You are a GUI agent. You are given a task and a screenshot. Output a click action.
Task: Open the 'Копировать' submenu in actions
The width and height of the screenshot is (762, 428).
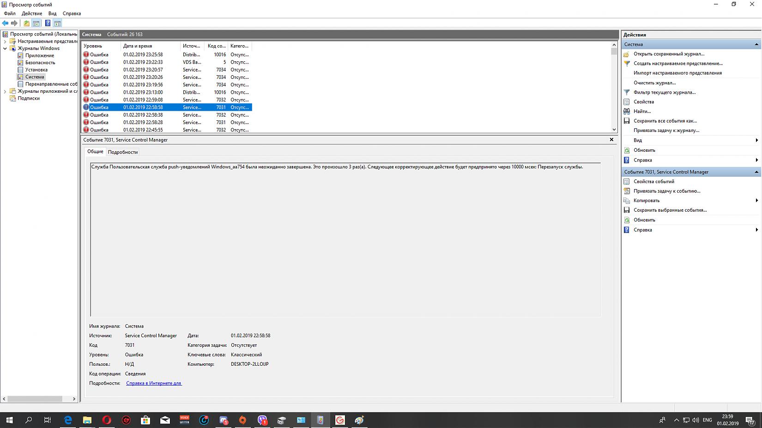[x=647, y=201]
